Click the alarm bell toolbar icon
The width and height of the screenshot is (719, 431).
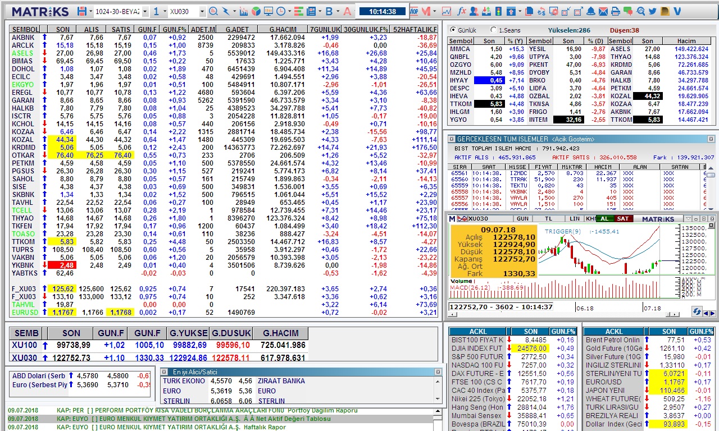591,11
